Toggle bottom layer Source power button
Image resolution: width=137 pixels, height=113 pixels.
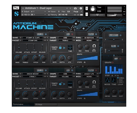(x=46, y=70)
